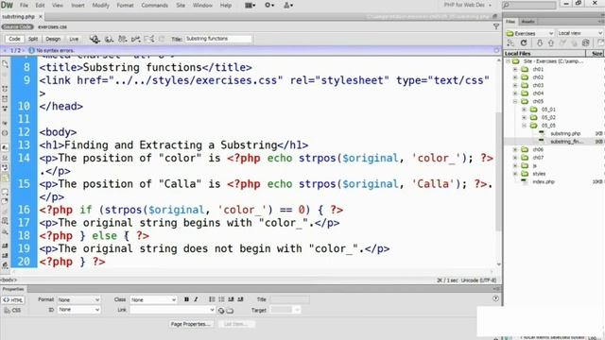
Task: Click the Put files up-arrow icon
Action: tap(551, 42)
